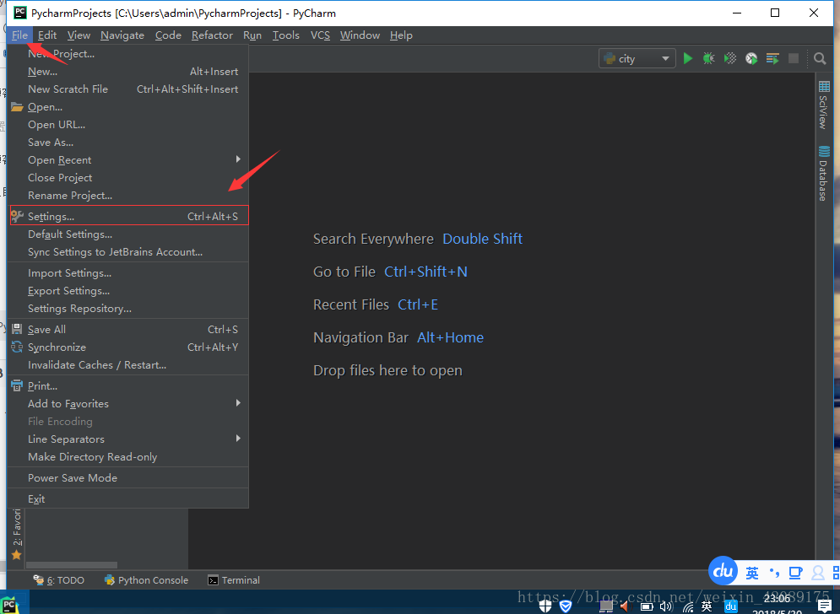Open Search Everywhere magnifier icon

(x=820, y=58)
